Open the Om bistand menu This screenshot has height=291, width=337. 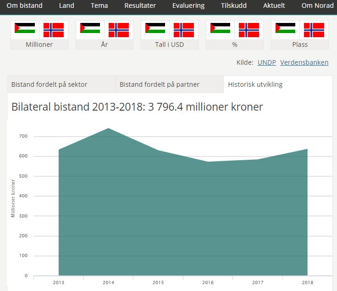pos(24,6)
